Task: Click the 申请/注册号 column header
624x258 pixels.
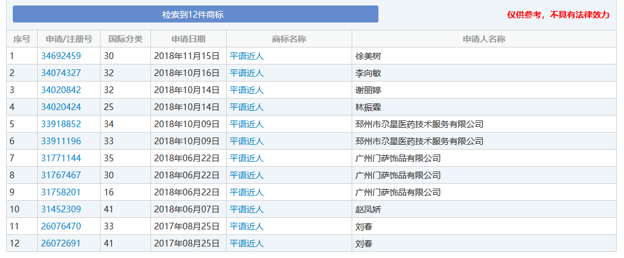Action: [x=69, y=39]
